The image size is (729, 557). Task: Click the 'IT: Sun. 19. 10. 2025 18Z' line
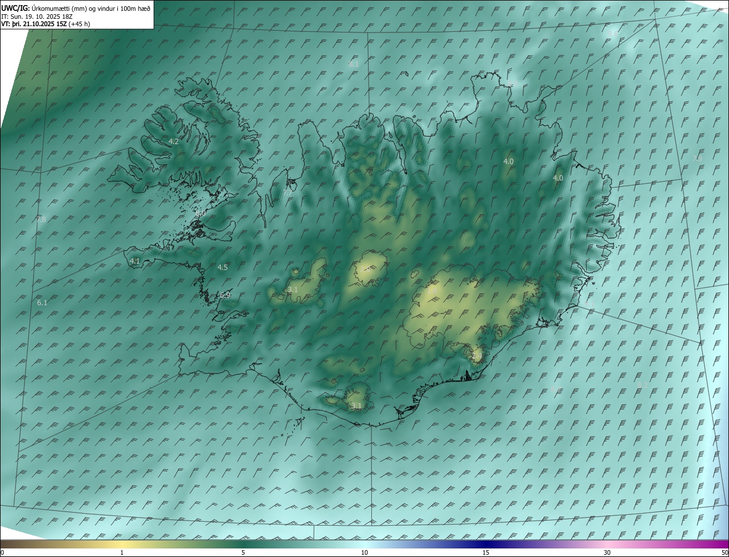36,17
